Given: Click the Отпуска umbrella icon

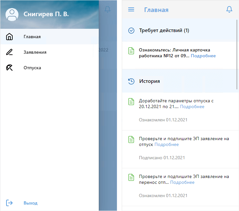Looking at the screenshot, I should (9, 68).
